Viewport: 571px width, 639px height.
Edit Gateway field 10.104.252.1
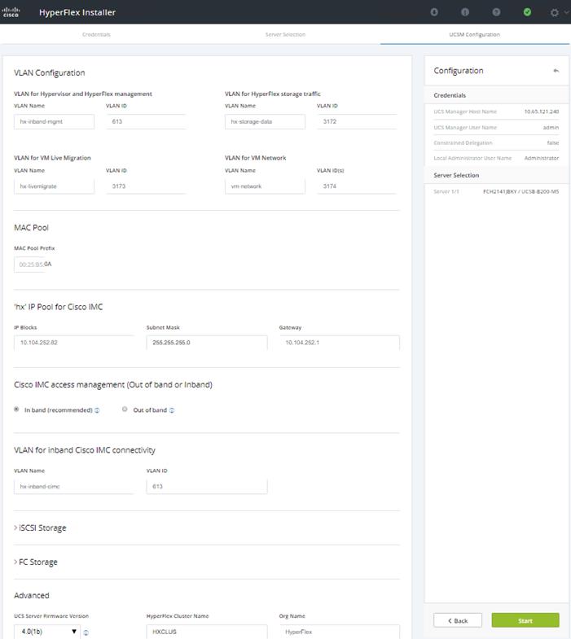340,343
